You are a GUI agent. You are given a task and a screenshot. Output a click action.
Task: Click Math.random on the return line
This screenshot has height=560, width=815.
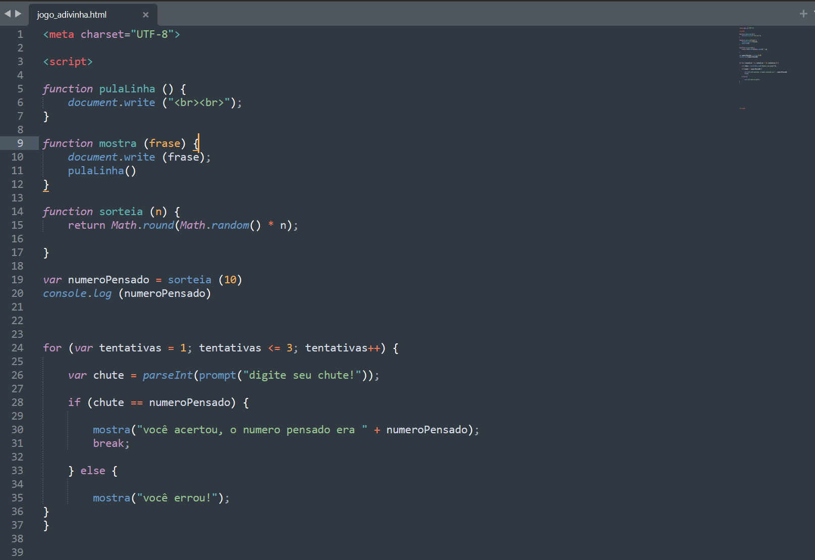click(x=214, y=225)
